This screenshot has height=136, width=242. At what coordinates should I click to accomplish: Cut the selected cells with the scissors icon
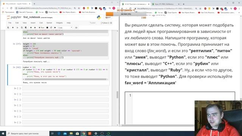pos(17,28)
